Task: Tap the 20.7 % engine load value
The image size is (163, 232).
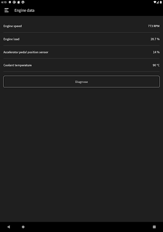Action: (155, 39)
